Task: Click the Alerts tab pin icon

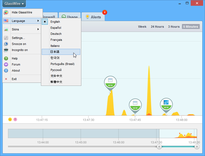Action: [x=87, y=17]
